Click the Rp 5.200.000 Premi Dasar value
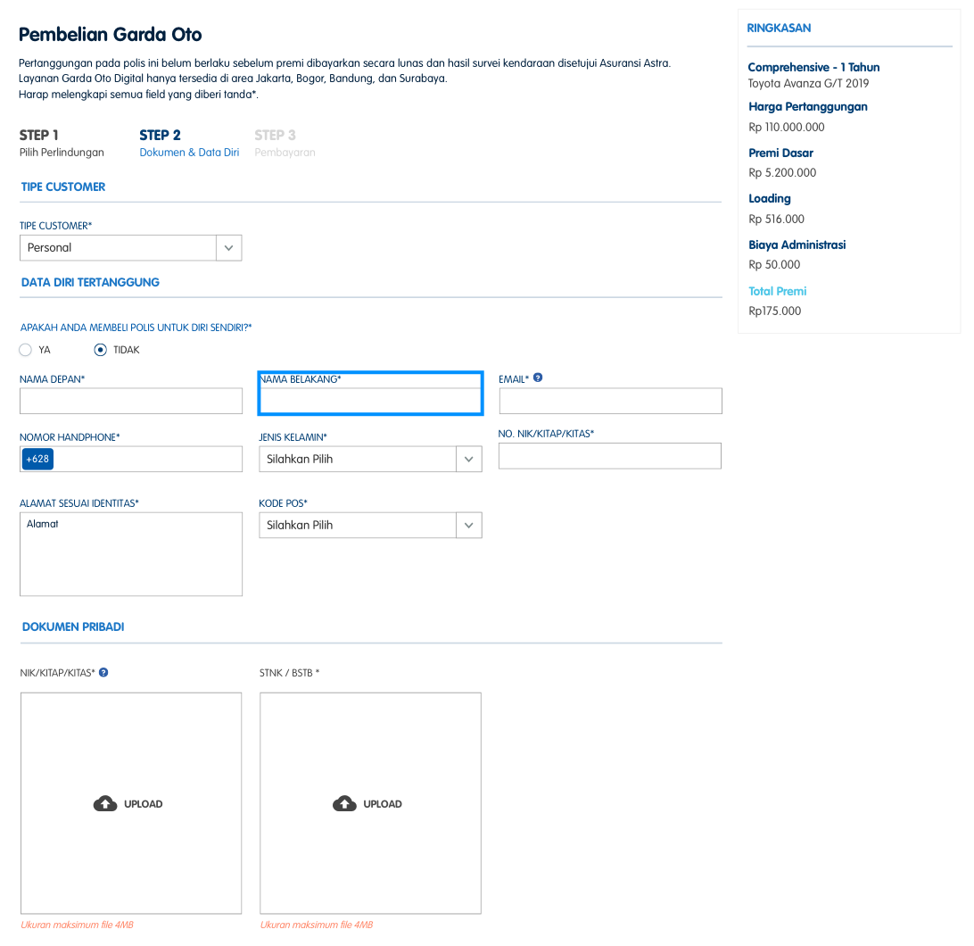The image size is (974, 946). (x=782, y=173)
